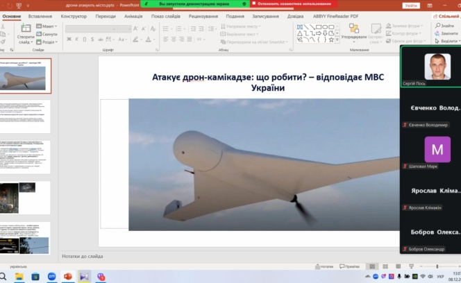Toggle the Comments (Примітки) pane
The width and height of the screenshot is (461, 283).
coord(349,266)
